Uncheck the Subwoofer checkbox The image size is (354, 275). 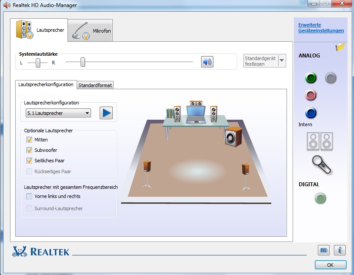(29, 150)
